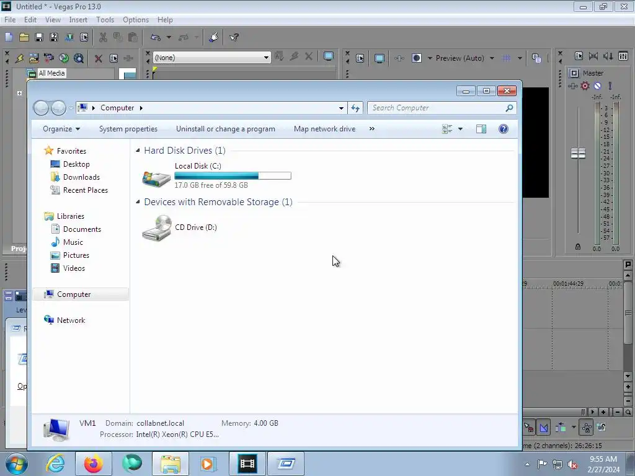Open Audio Properties in Master Bus toolbar

[x=579, y=56]
